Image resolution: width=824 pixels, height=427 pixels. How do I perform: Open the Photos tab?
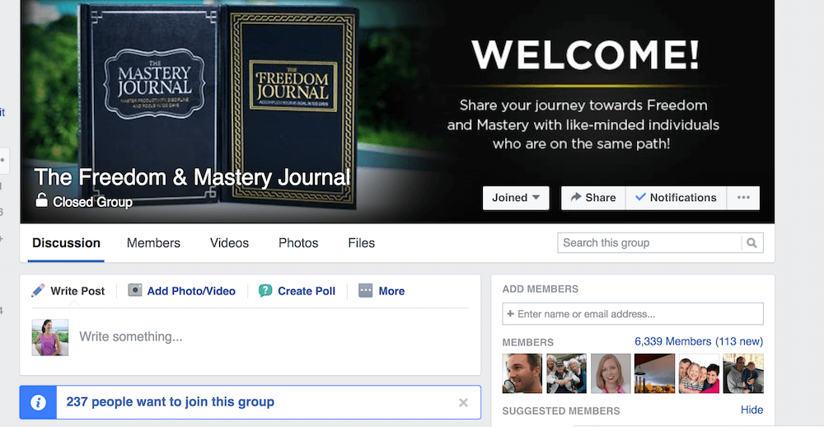(298, 243)
